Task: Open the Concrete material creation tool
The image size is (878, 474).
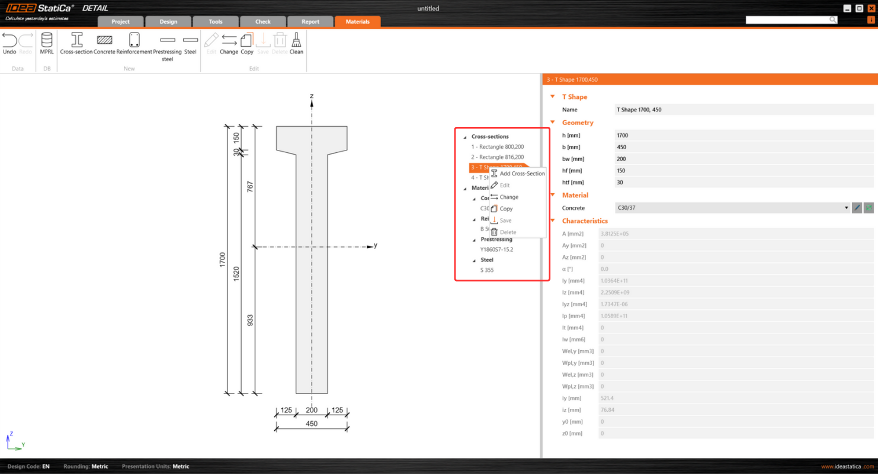Action: 105,43
